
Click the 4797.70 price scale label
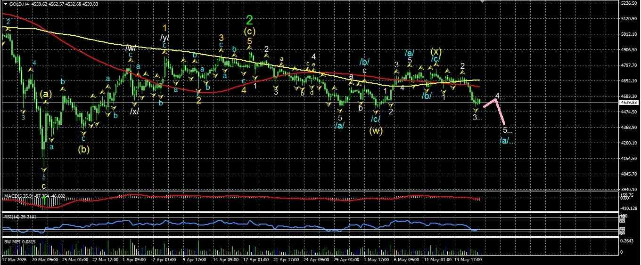coord(629,65)
